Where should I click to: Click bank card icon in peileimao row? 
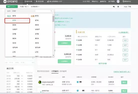click(x=83, y=91)
